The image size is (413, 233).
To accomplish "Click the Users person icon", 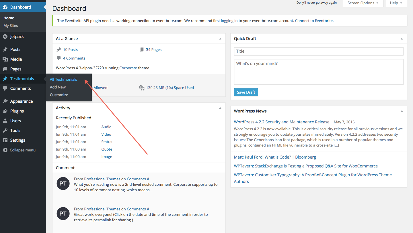I will [5, 121].
